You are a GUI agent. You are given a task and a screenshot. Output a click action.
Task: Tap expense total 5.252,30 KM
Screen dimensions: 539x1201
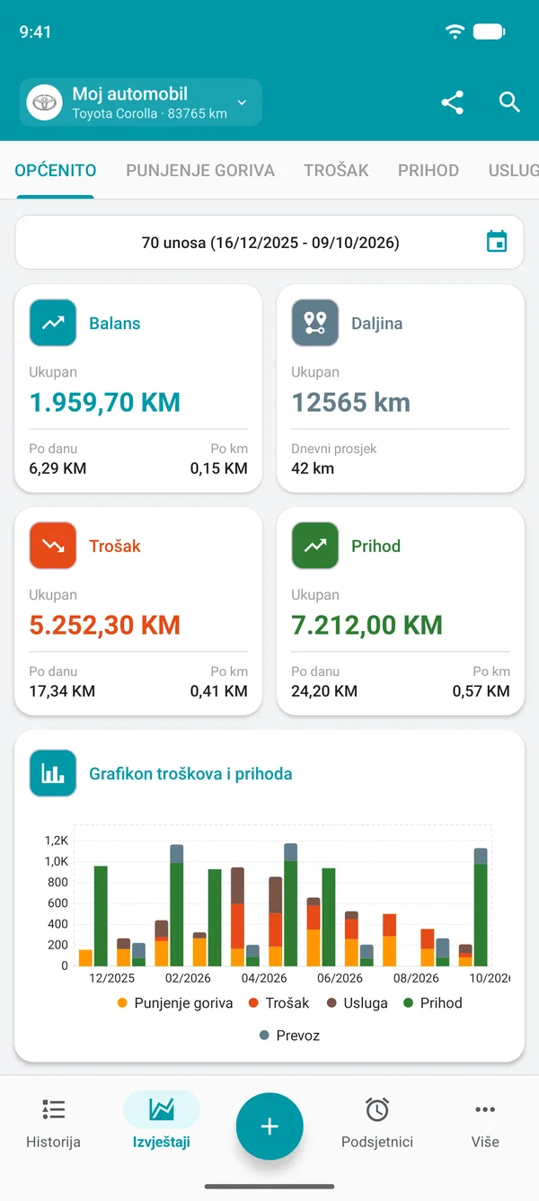click(x=105, y=625)
